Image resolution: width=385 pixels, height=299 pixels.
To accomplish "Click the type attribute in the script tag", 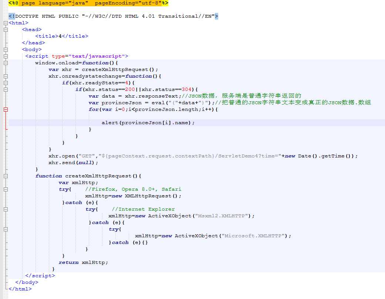I will pyautogui.click(x=58, y=56).
